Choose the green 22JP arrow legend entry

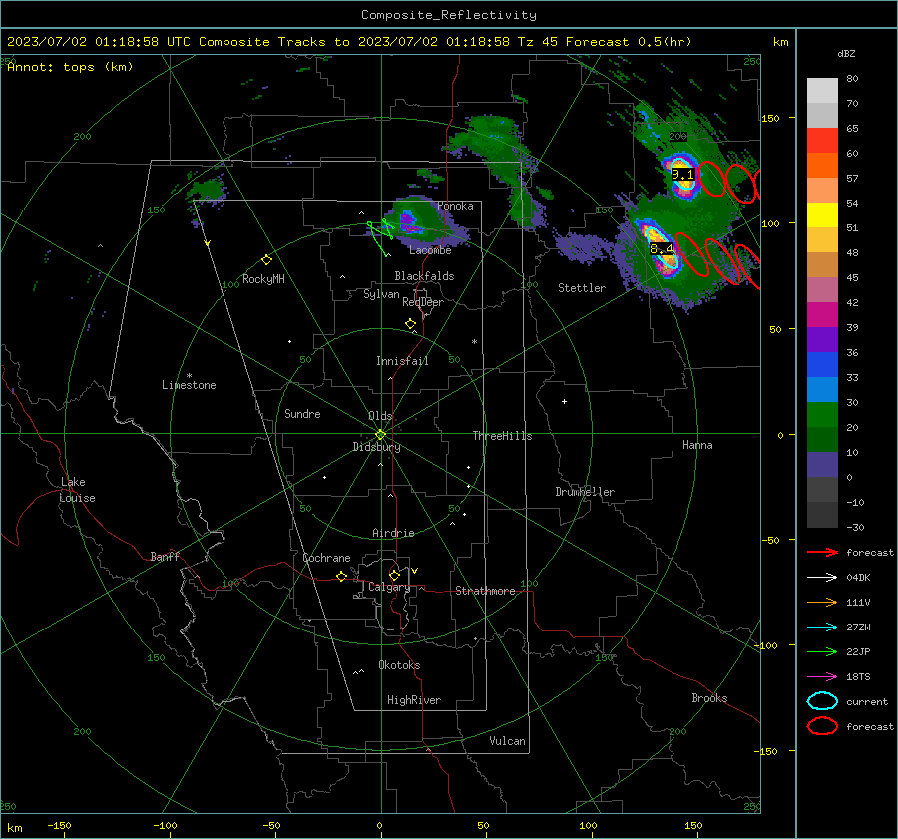[822, 651]
